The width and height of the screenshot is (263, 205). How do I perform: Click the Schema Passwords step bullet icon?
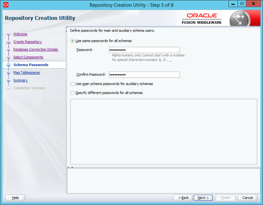(x=9, y=65)
